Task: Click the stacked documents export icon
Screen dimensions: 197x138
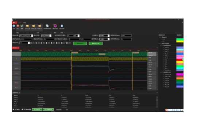Action: point(47,26)
